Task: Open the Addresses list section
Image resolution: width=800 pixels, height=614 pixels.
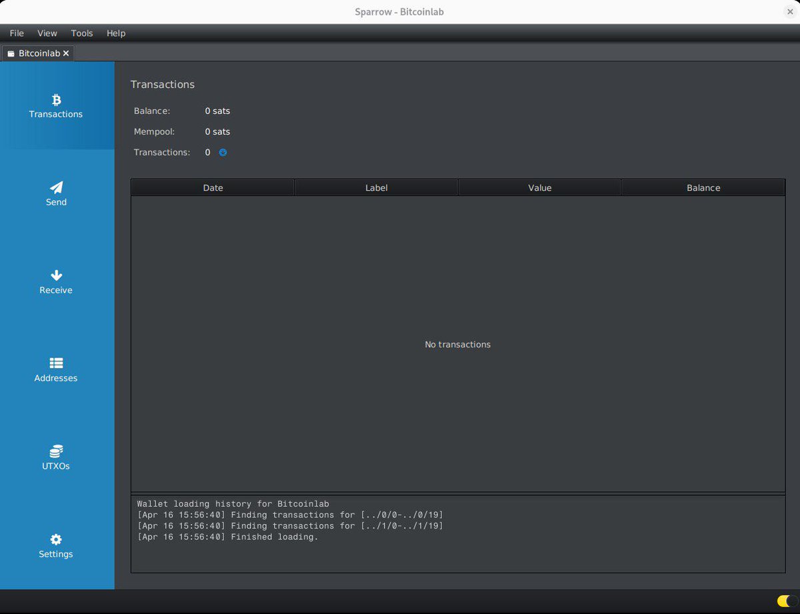Action: (x=57, y=370)
